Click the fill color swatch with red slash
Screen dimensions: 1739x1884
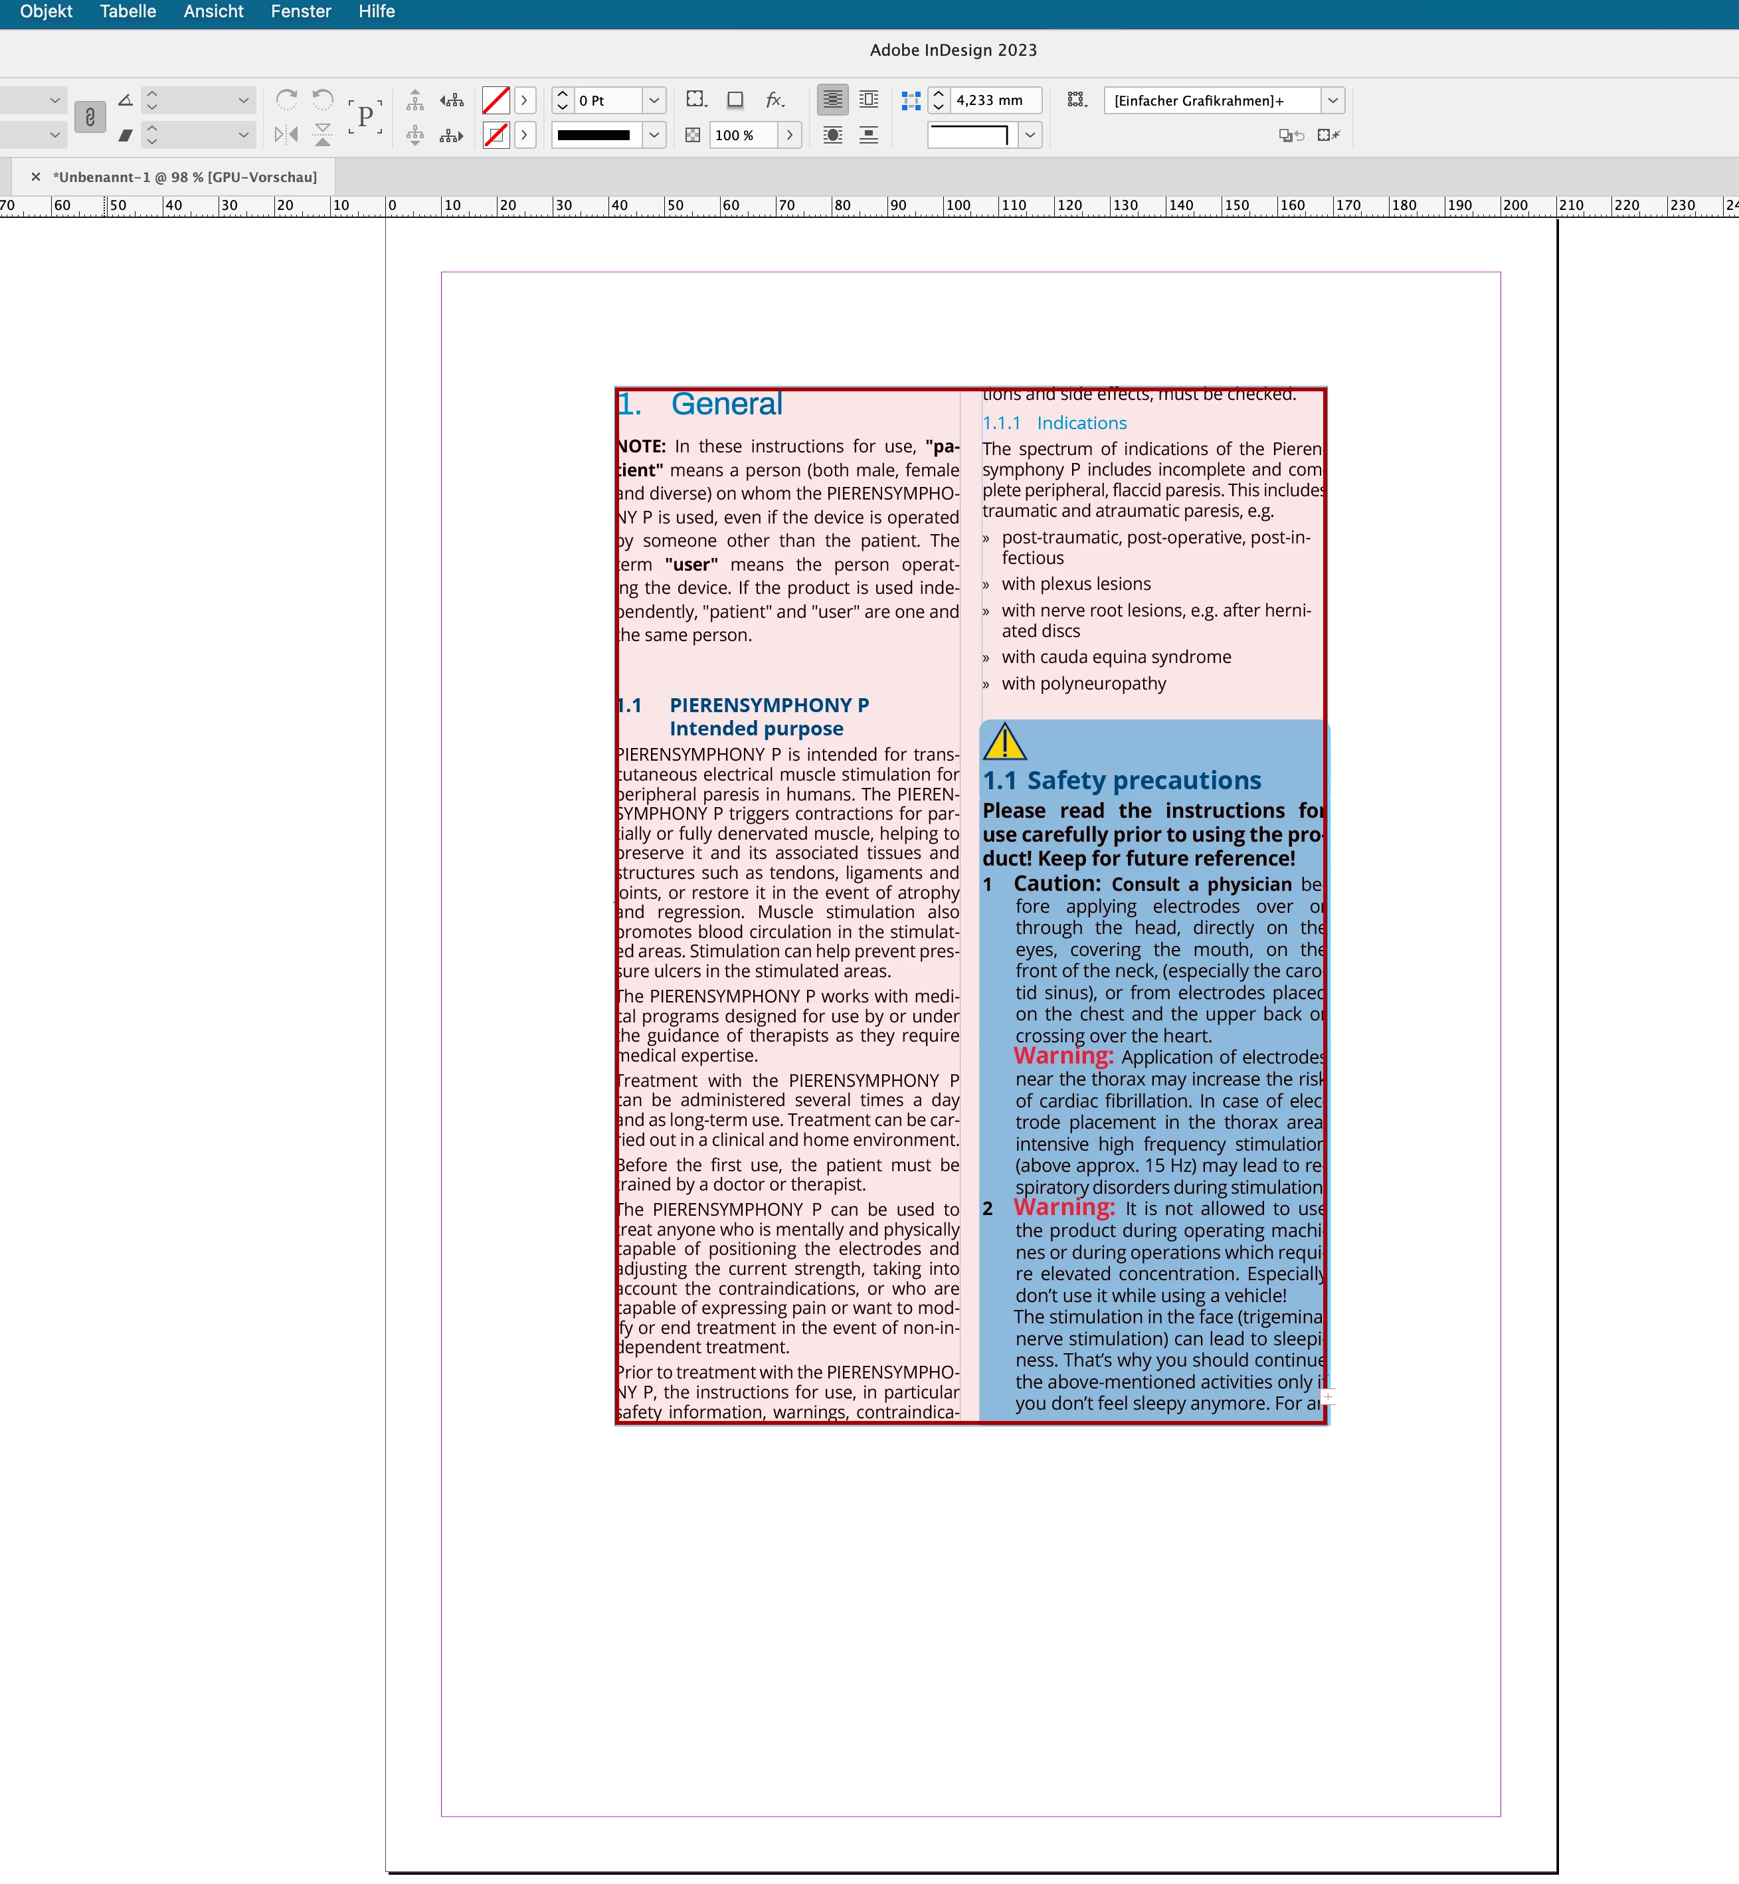pos(496,100)
